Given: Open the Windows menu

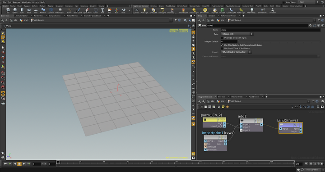Looking at the screenshot, I should tap(26, 2).
